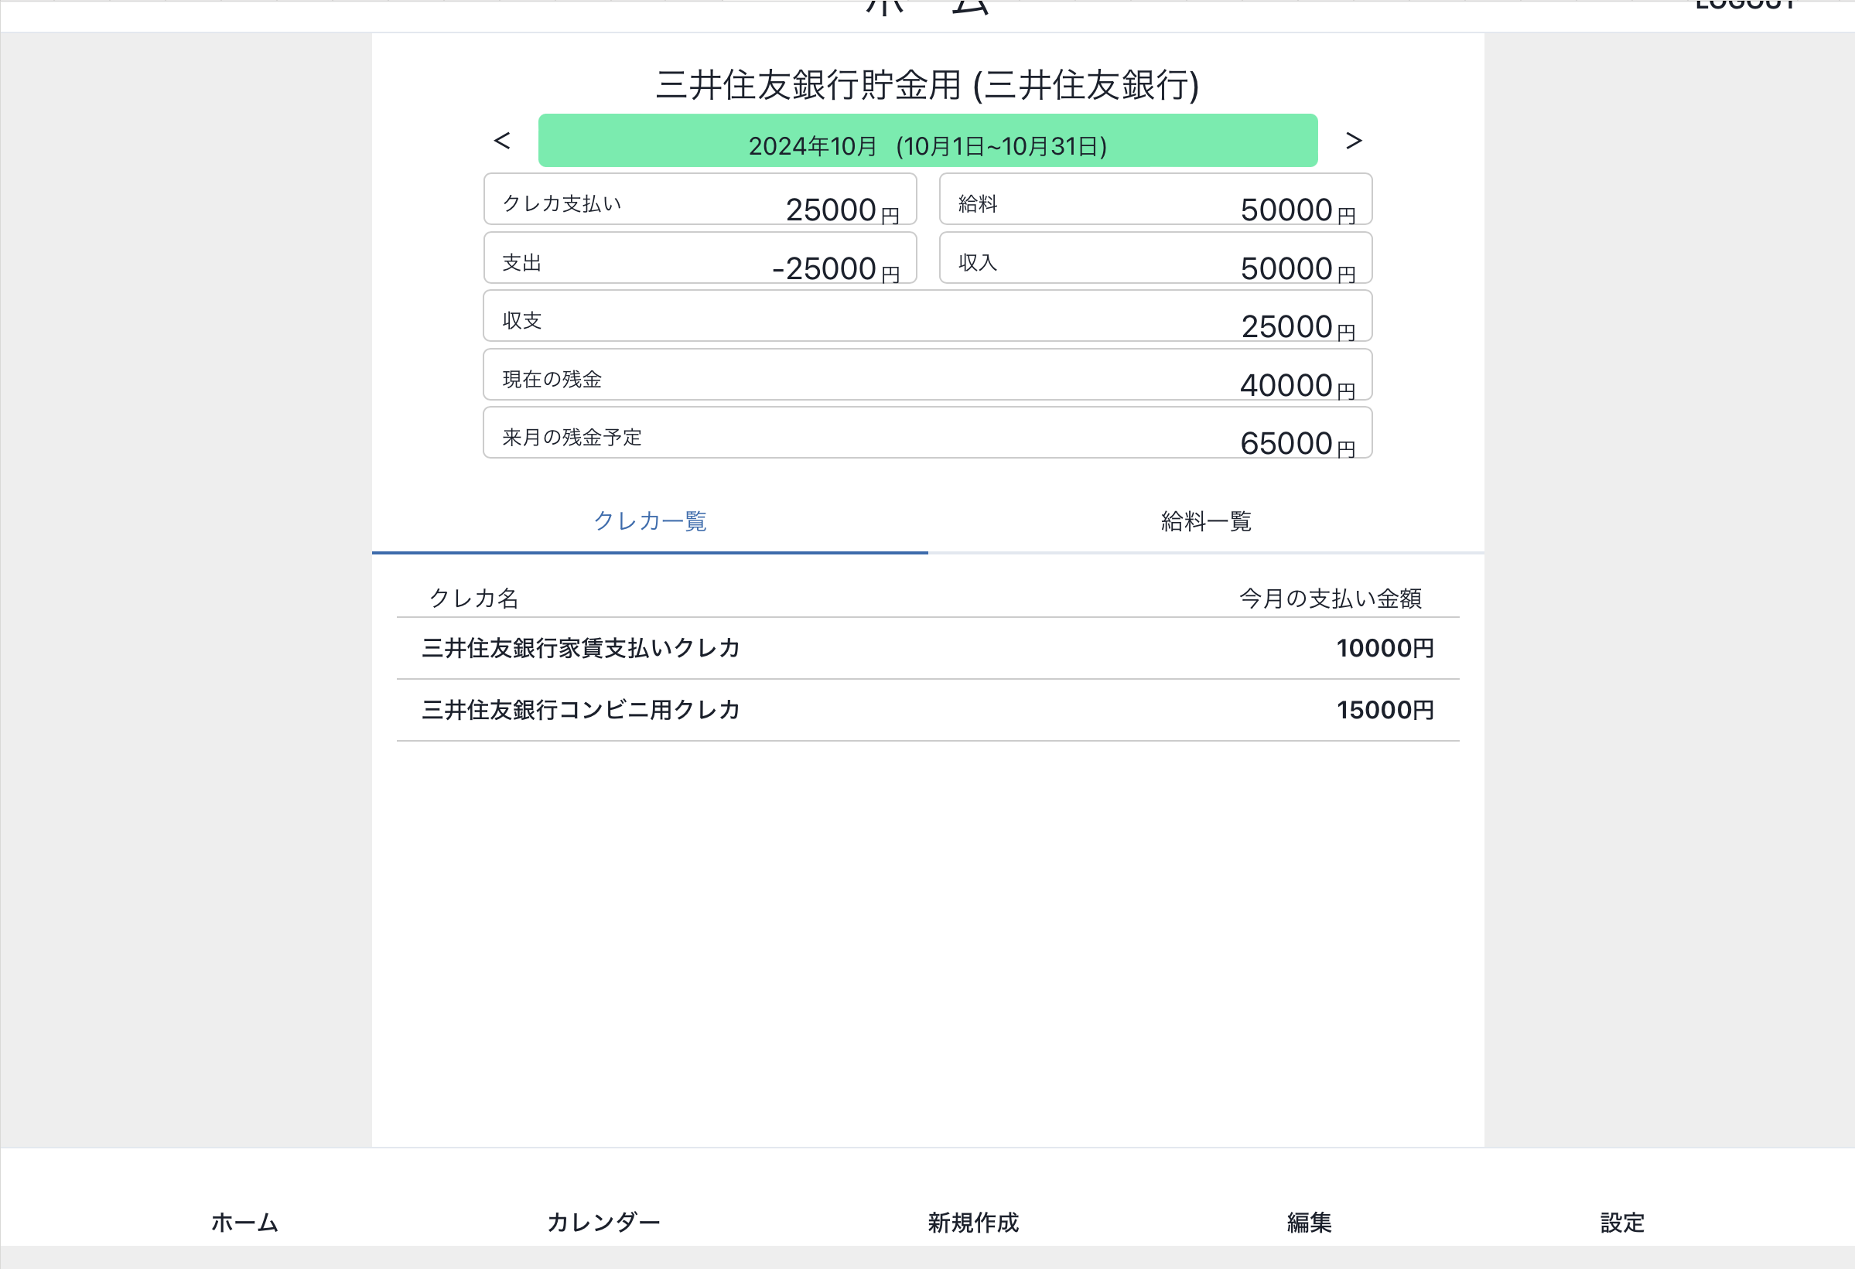
Task: Go to previous month with the left arrow
Action: tap(501, 141)
